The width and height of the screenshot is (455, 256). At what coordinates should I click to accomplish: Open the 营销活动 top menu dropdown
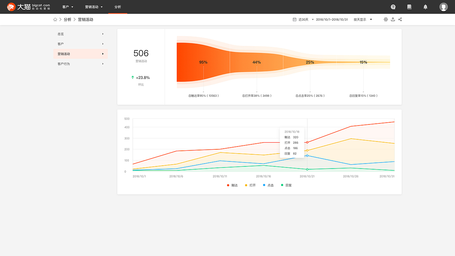(94, 7)
